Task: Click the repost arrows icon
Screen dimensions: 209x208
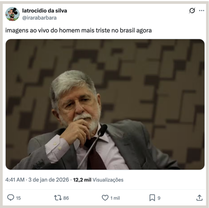Action: 58,198
